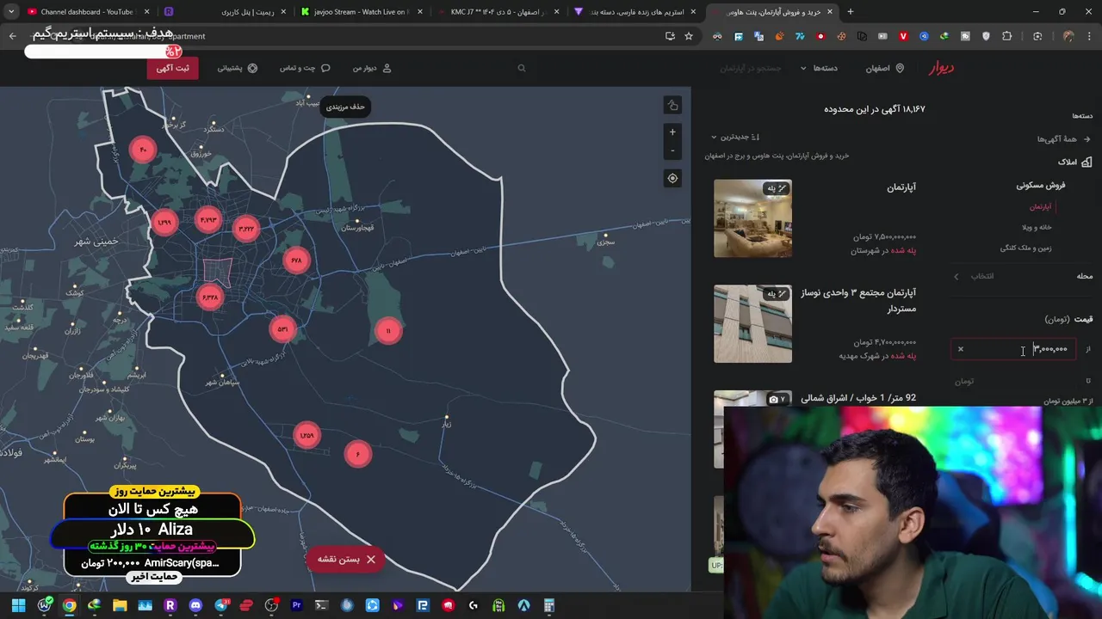Viewport: 1102px width, 619px height.
Task: Select the 40 listings cluster marker
Action: coord(143,150)
